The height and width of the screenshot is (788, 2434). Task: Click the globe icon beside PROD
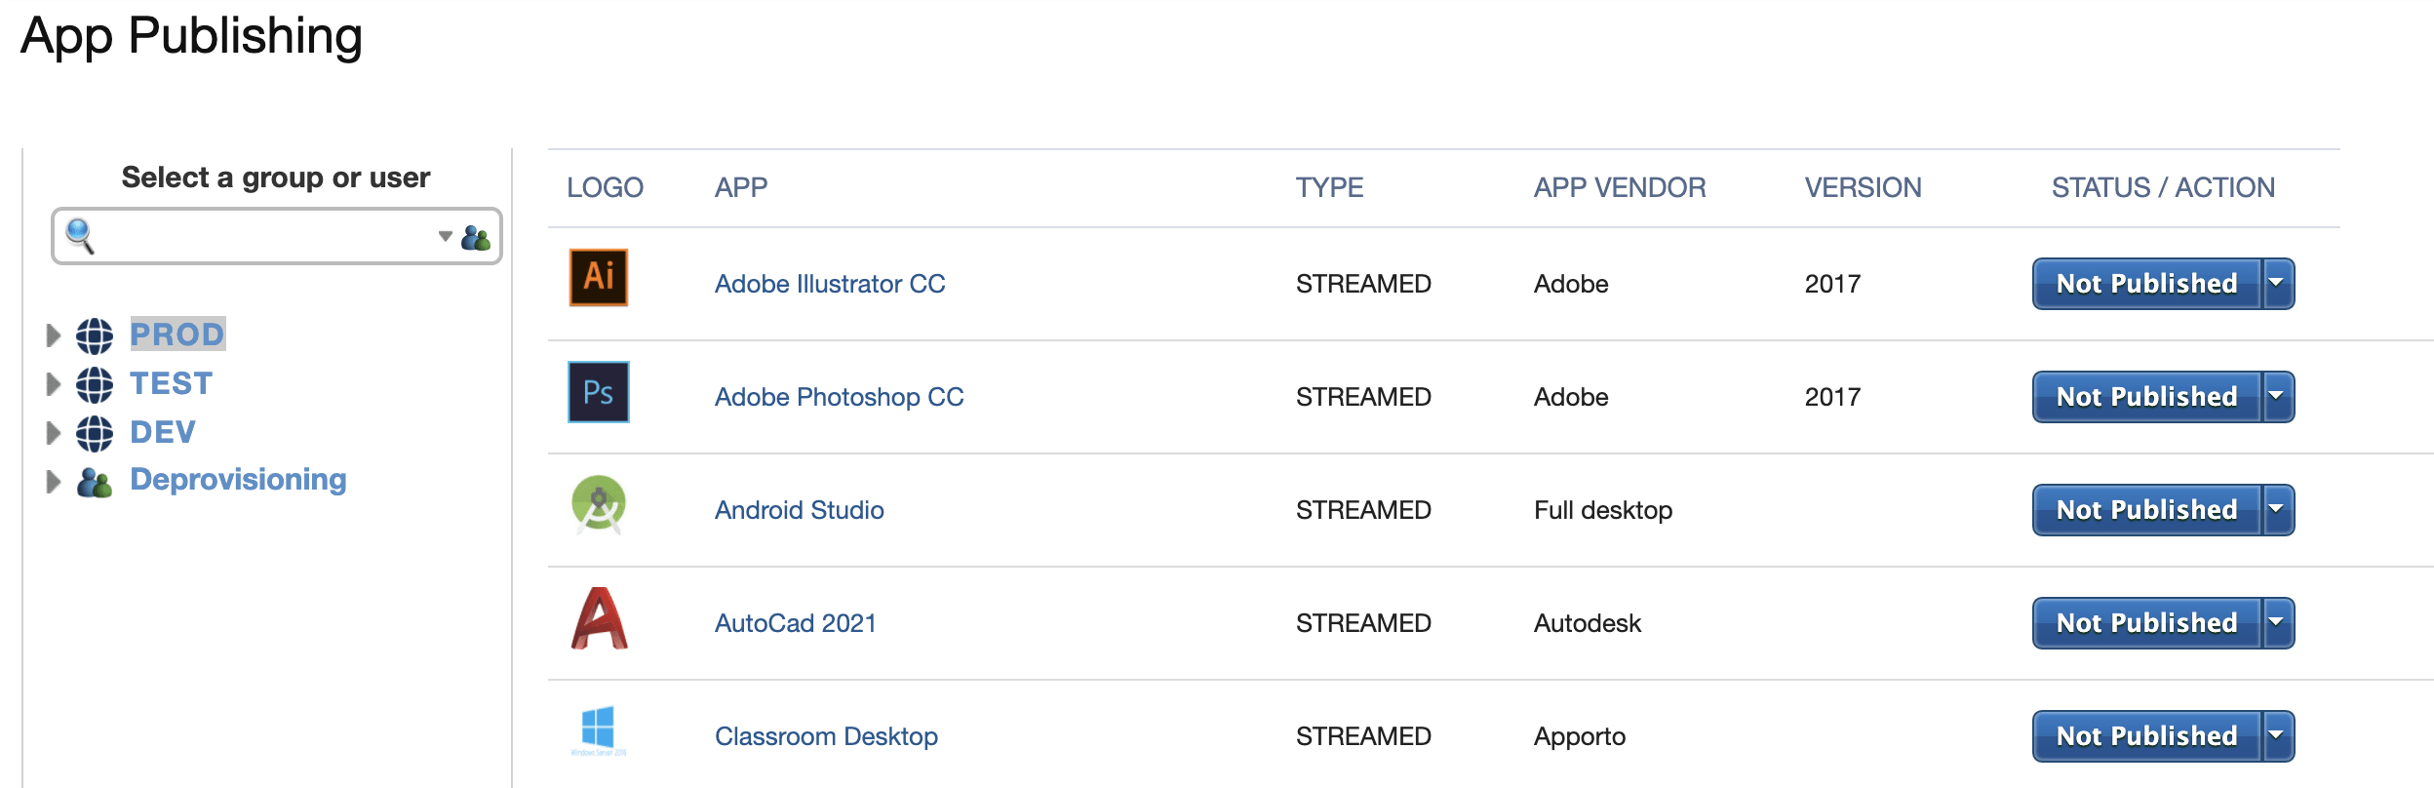coord(95,335)
